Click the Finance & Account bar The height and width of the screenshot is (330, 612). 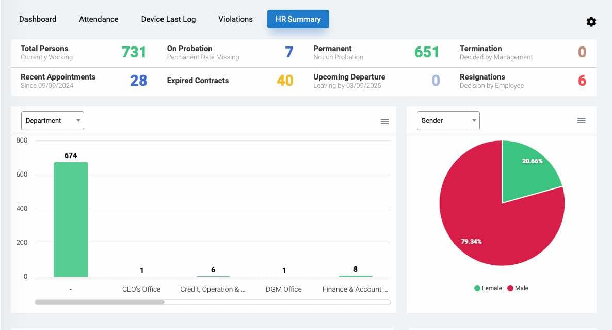coord(355,276)
